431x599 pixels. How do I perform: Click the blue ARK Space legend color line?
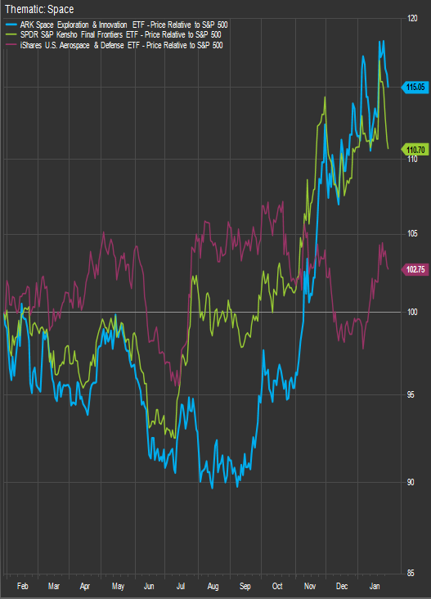point(11,25)
